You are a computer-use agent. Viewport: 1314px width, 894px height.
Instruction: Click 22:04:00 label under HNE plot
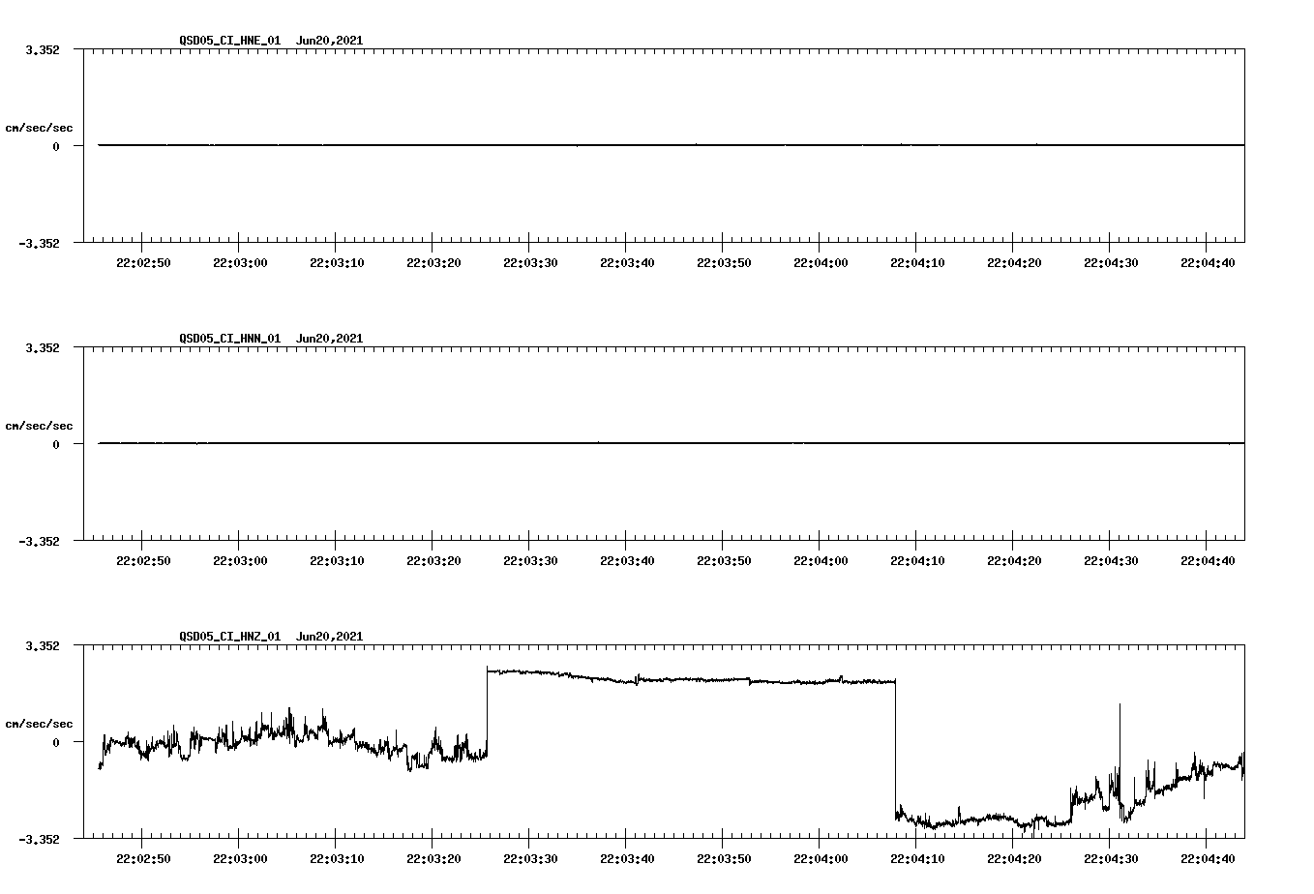821,263
